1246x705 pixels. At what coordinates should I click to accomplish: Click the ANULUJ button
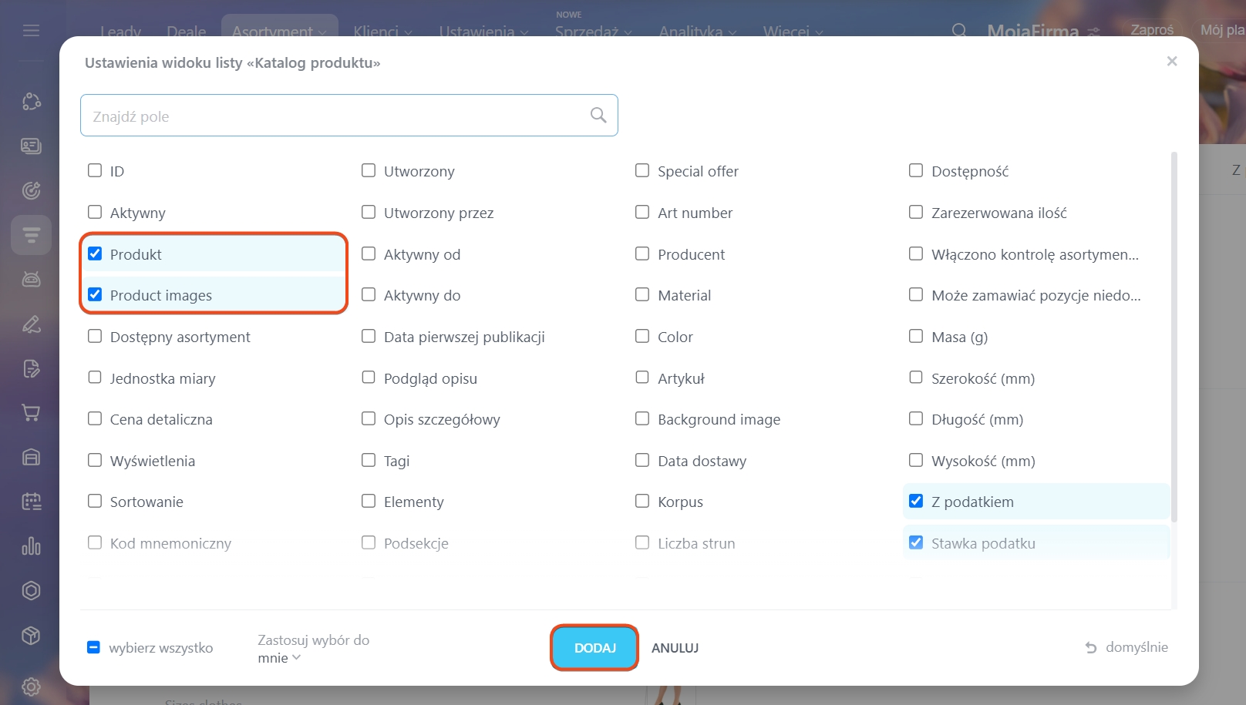click(x=675, y=648)
